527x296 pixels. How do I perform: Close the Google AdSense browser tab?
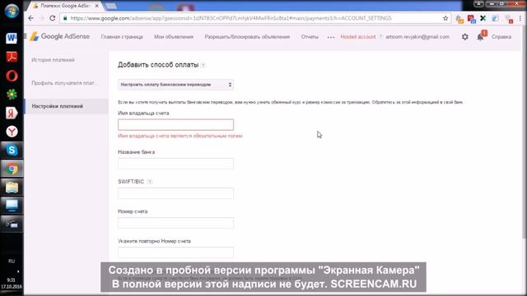click(x=97, y=6)
